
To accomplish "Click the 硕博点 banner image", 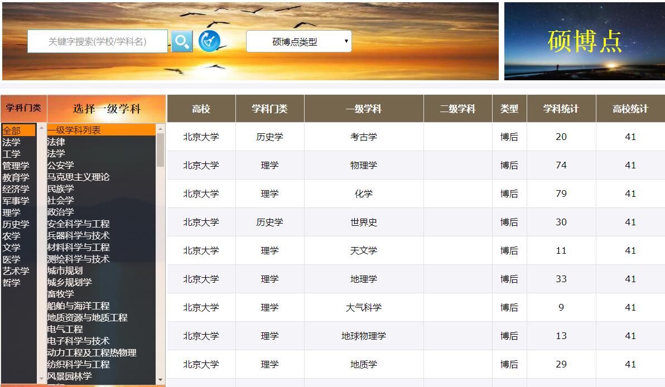I will tap(584, 41).
